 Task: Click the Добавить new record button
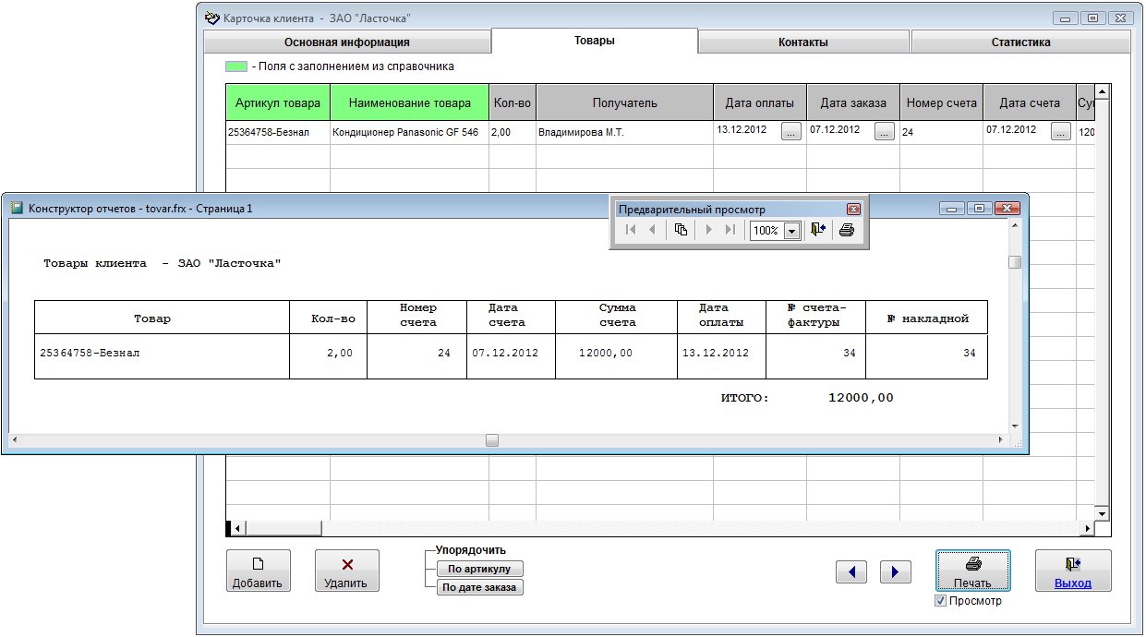coord(259,571)
